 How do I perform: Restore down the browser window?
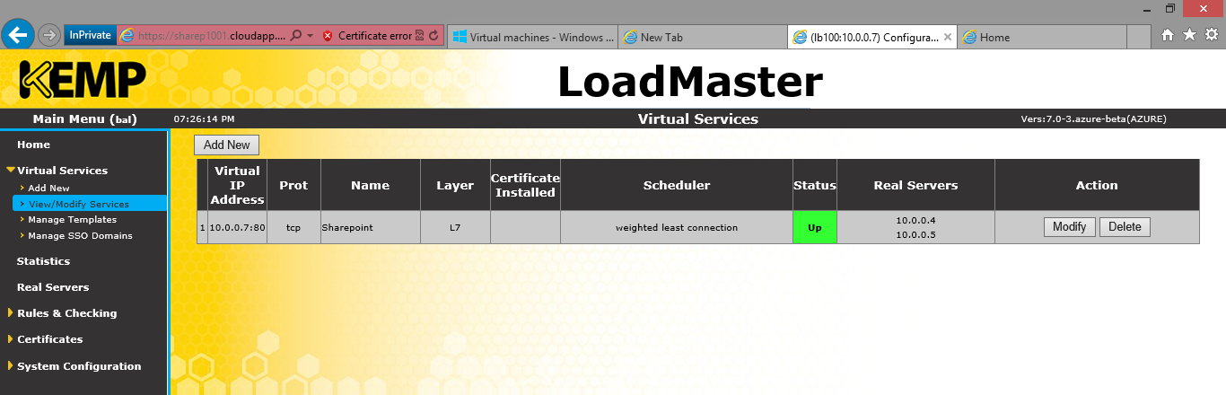(1170, 8)
